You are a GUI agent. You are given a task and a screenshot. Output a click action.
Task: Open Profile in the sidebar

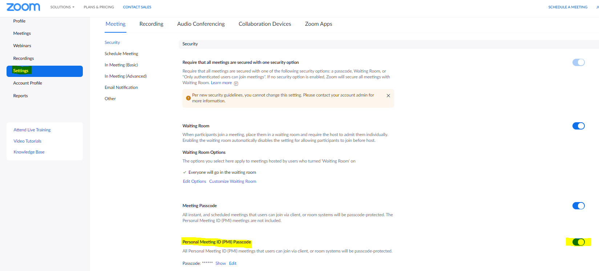(x=19, y=21)
